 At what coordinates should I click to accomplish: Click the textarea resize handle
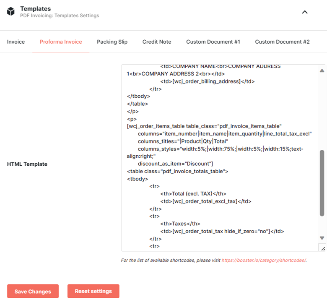point(323,248)
